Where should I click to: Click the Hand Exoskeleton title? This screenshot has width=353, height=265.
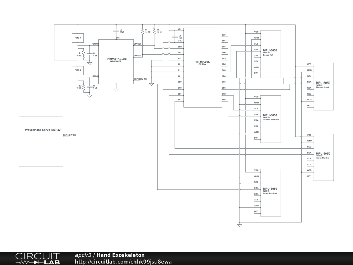pyautogui.click(x=121, y=255)
